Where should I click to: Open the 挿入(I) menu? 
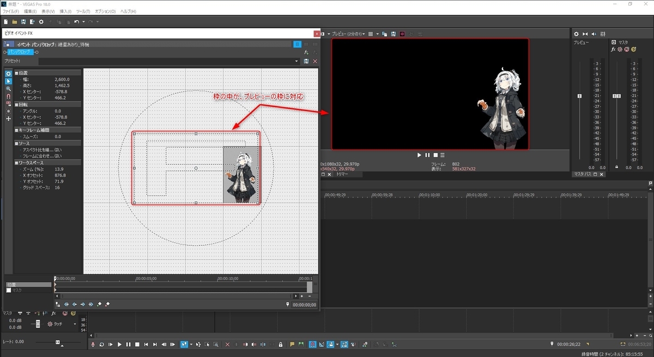[65, 11]
